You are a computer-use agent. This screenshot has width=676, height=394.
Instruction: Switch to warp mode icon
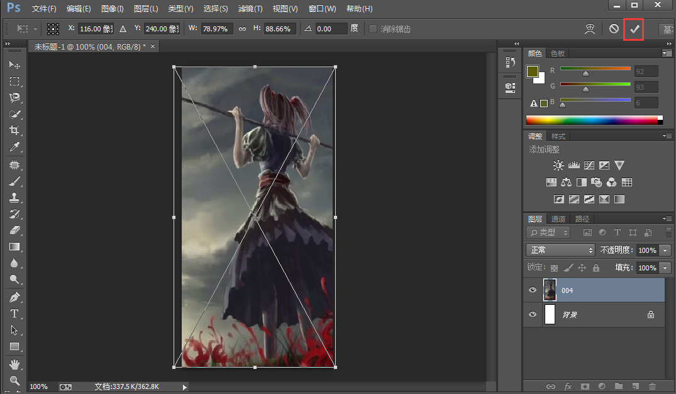590,29
